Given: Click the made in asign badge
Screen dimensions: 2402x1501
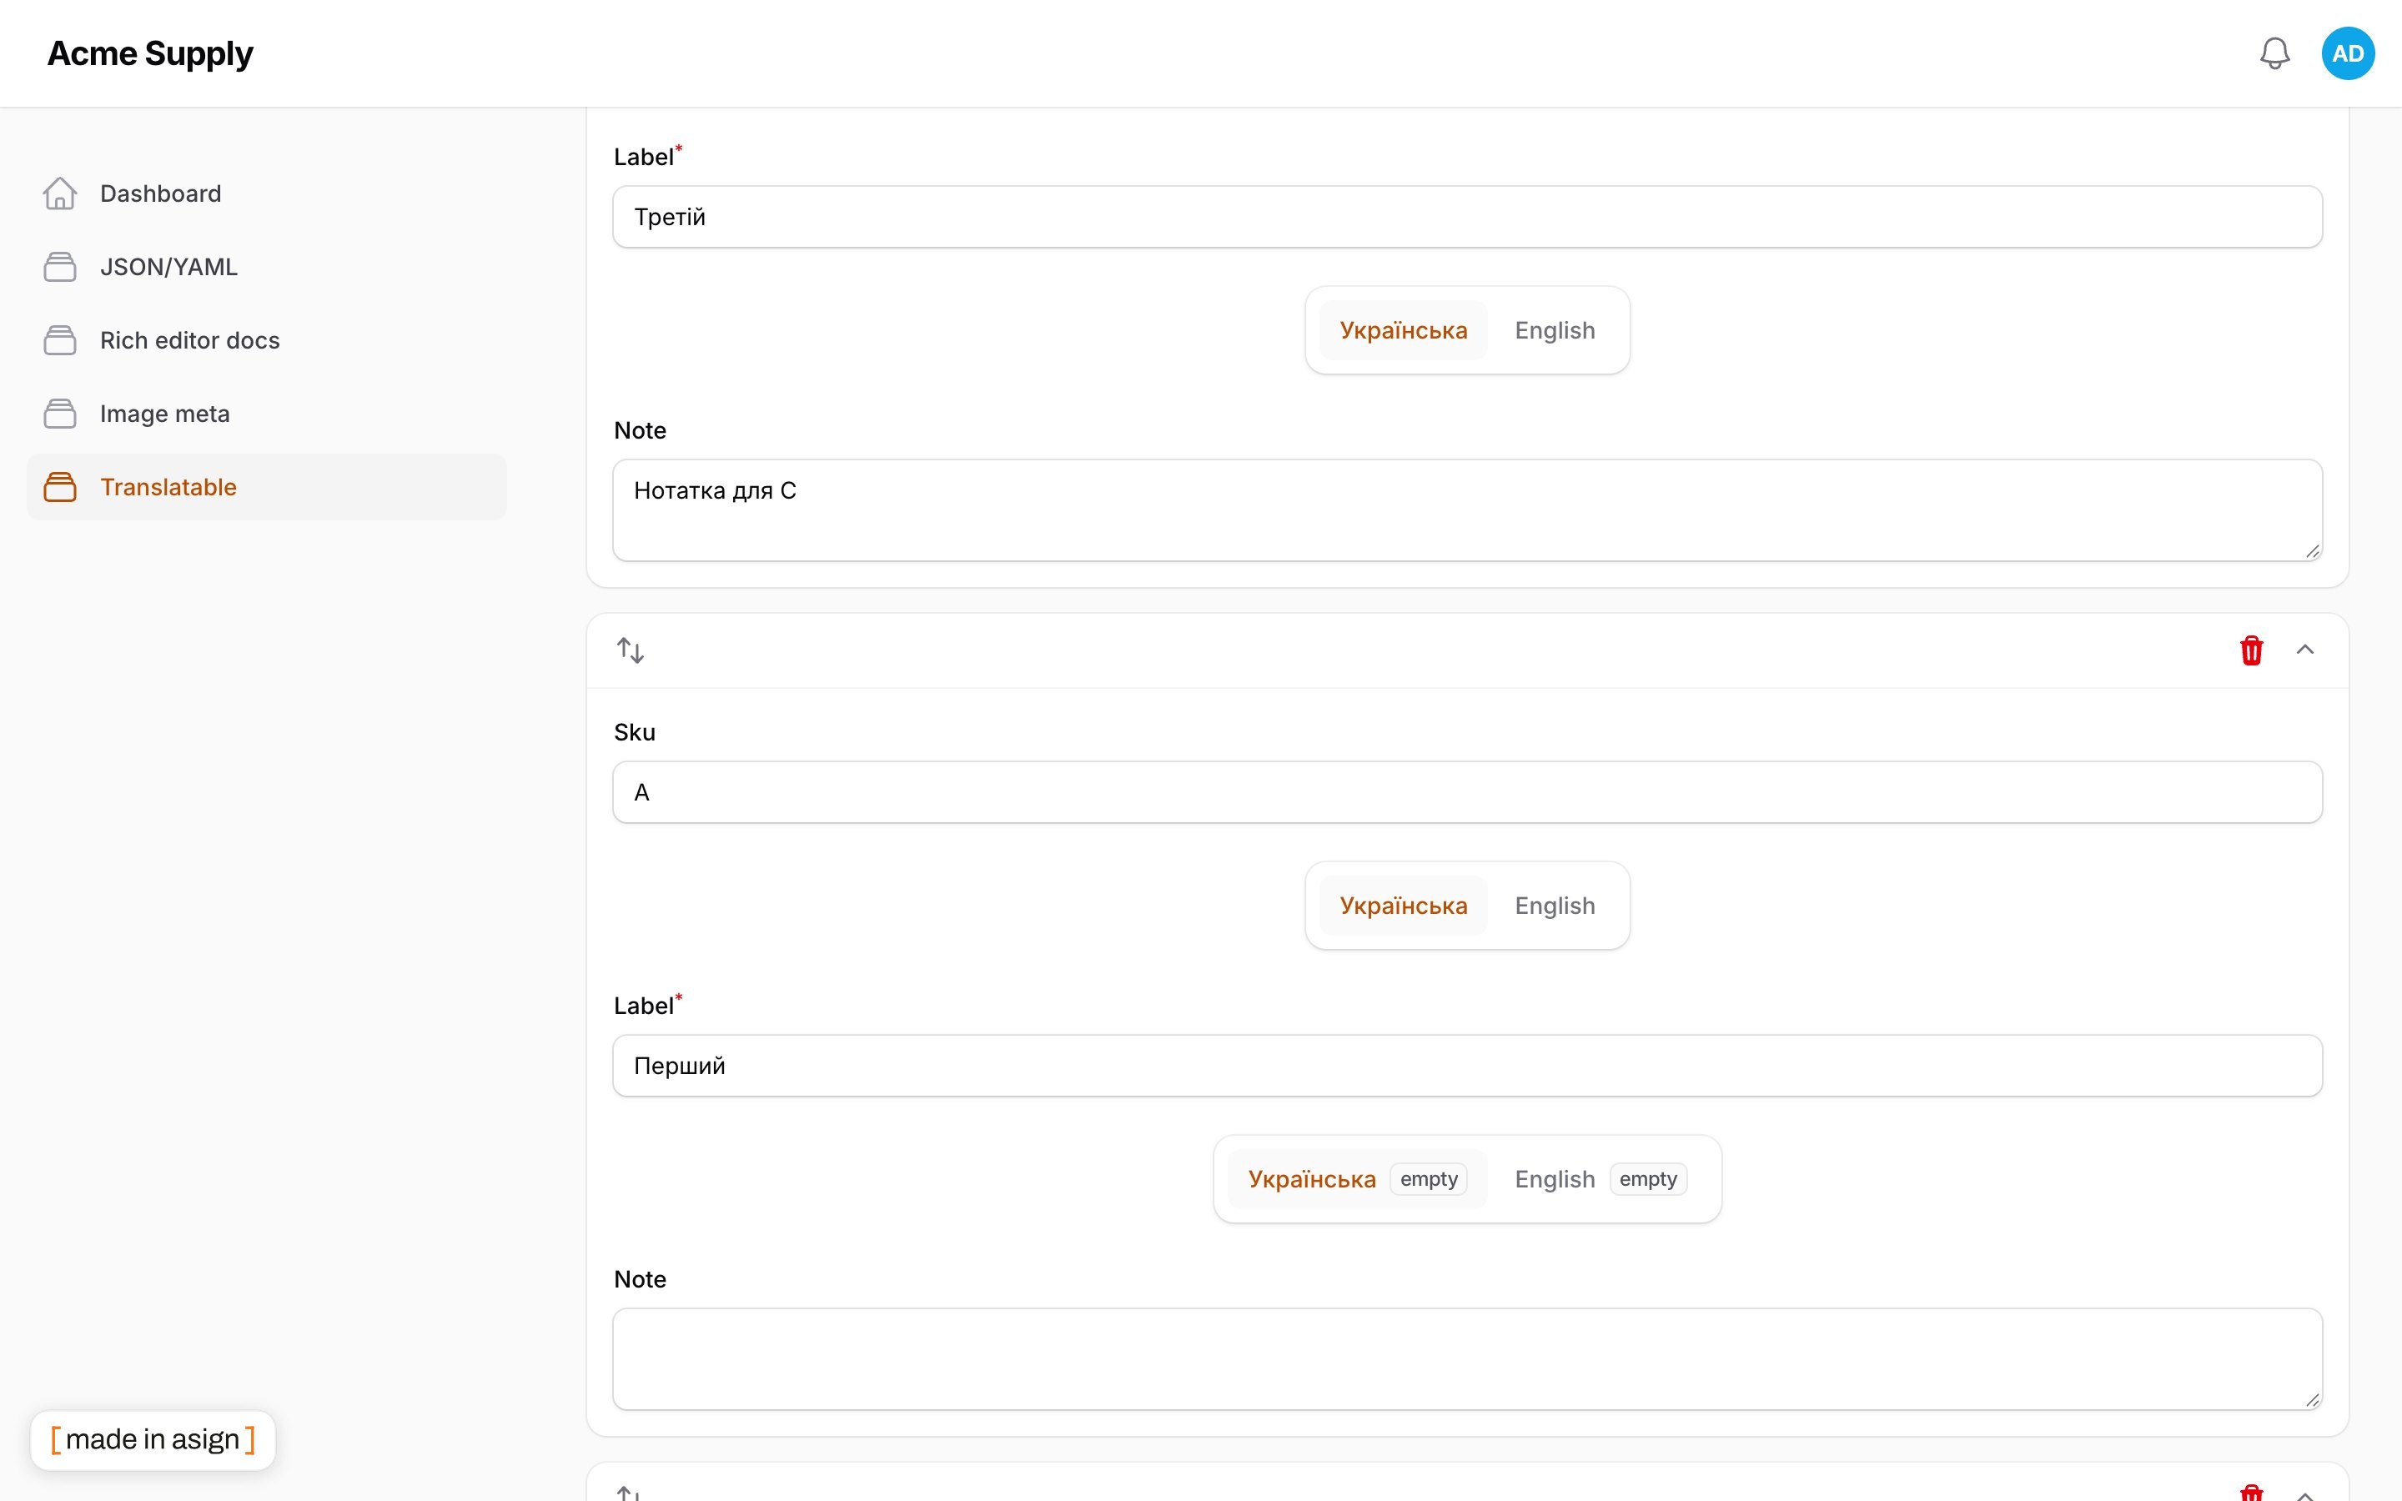Looking at the screenshot, I should (x=153, y=1439).
